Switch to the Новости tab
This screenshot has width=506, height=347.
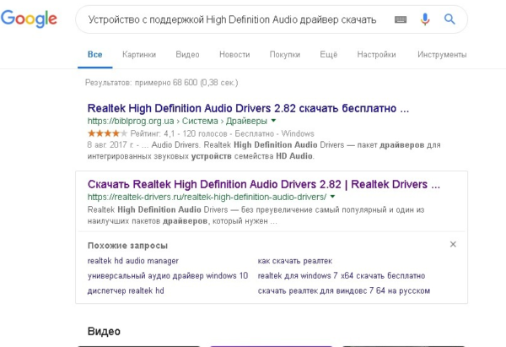click(234, 55)
